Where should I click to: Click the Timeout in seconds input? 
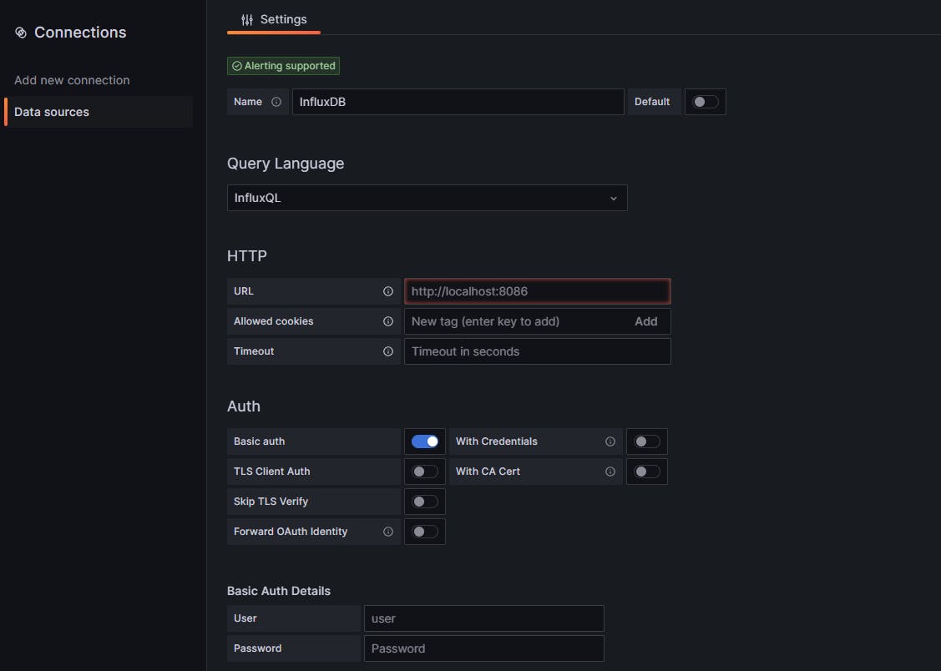537,351
